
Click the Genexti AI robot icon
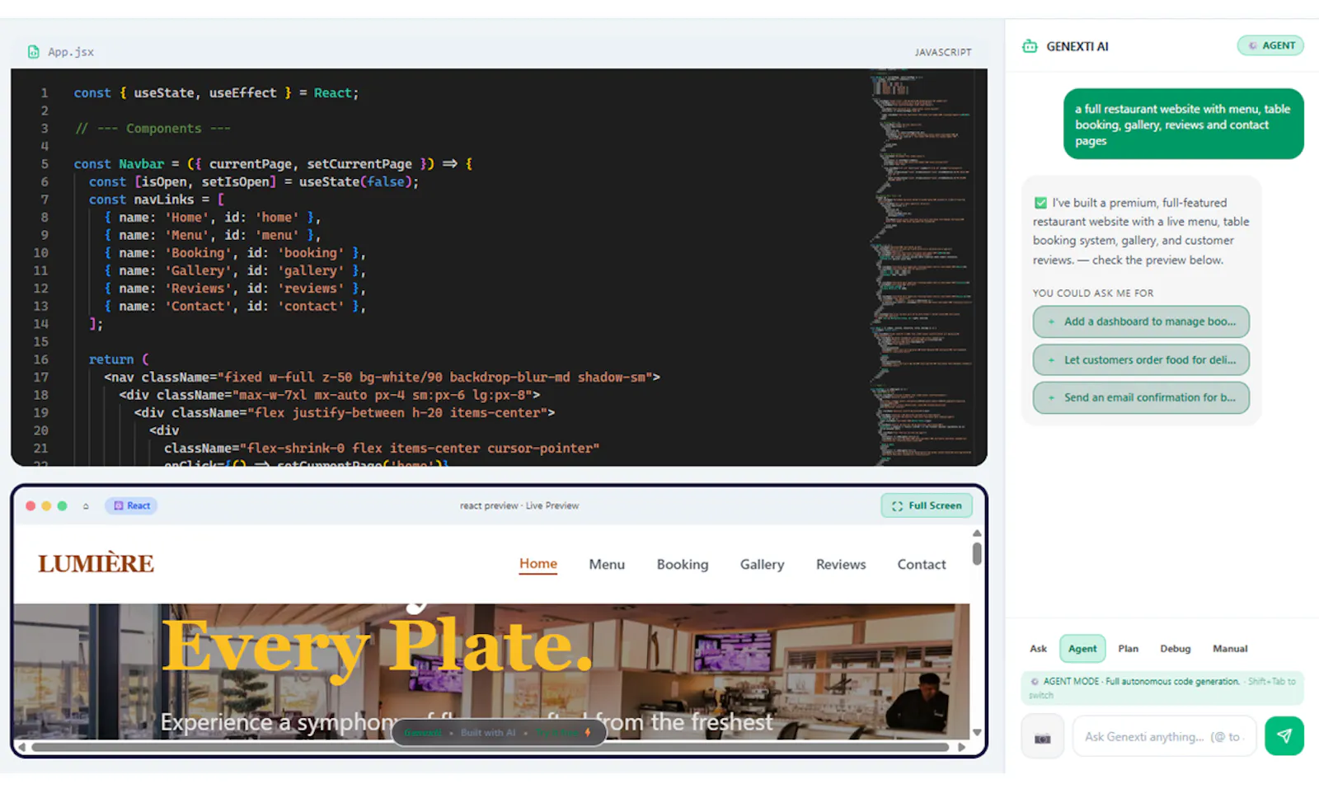(1030, 46)
